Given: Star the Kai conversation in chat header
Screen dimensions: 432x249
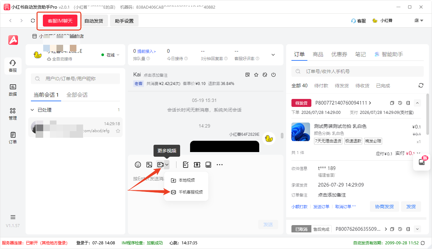Looking at the screenshot, I should pos(256,75).
